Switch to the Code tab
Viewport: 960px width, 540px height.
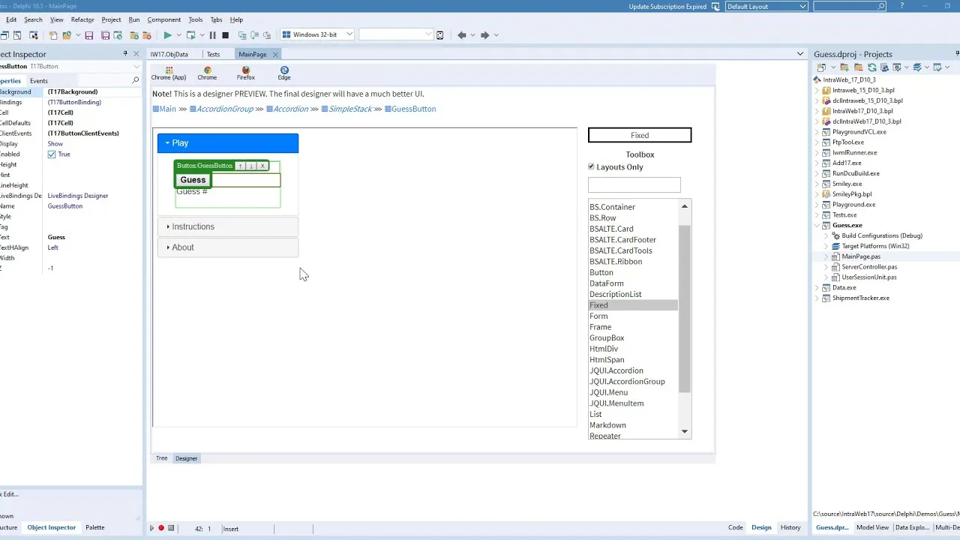click(x=736, y=527)
